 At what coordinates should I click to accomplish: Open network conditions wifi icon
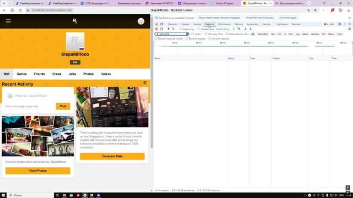(239, 29)
